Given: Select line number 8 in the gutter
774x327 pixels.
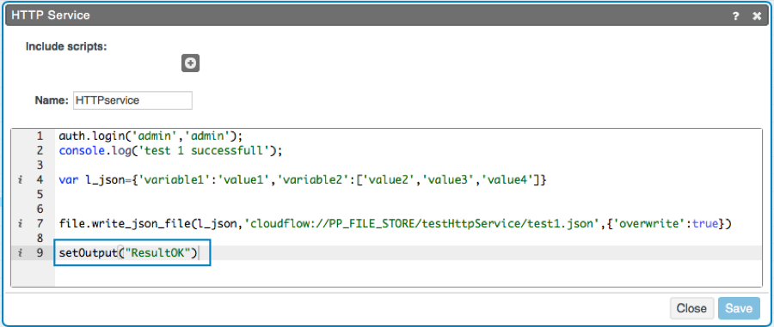Looking at the screenshot, I should (40, 239).
